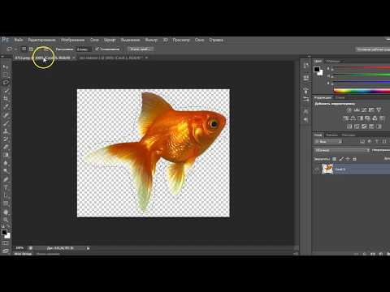The image size is (390, 292).
Task: Toggle the Сглаживание anti-alias checkbox
Action: (97, 49)
